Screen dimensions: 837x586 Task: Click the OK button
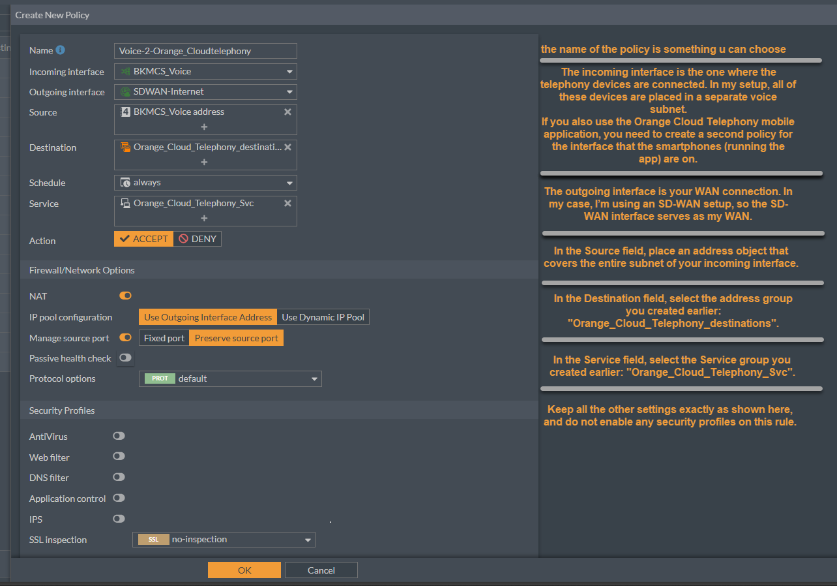pos(244,570)
